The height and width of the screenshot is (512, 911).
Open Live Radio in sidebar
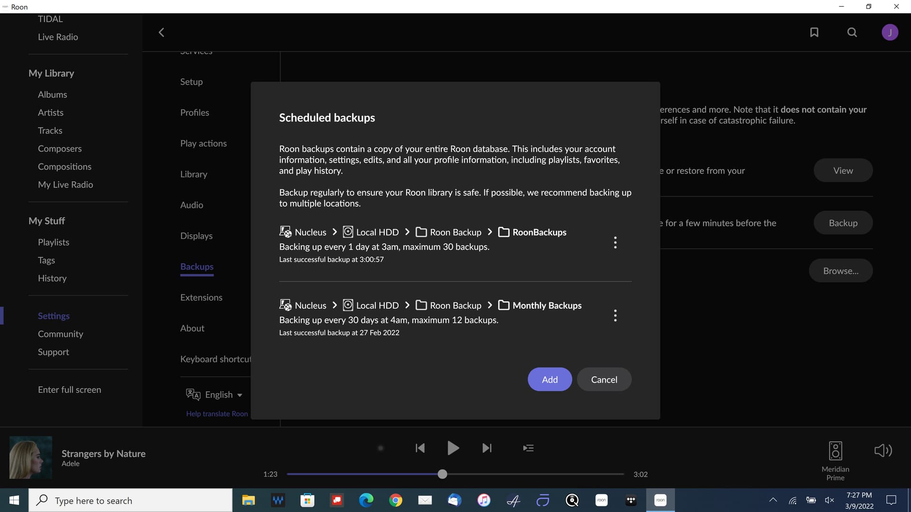58,37
